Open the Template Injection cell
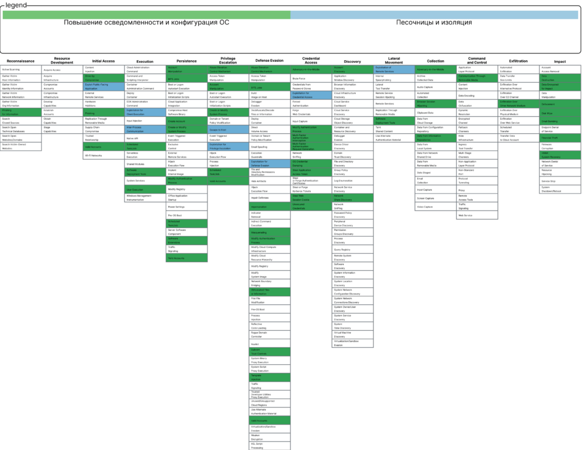Image resolution: width=582 pixels, height=450 pixels. coord(269,377)
